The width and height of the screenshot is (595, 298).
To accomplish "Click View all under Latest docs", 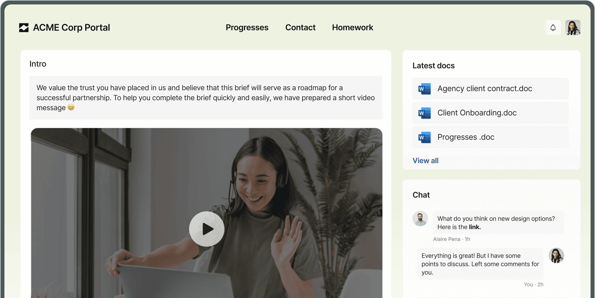I will tap(425, 161).
